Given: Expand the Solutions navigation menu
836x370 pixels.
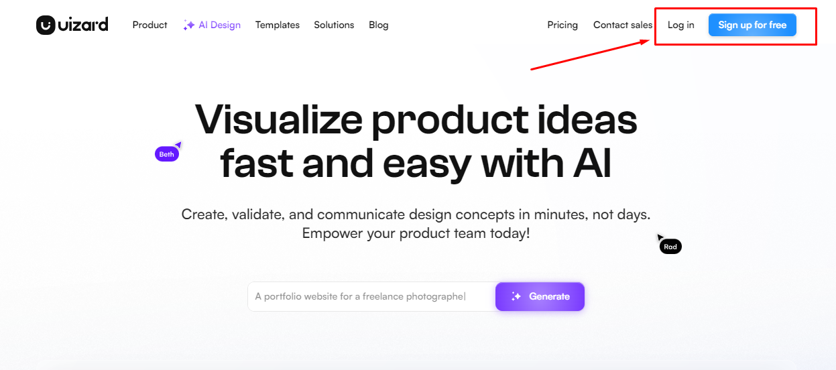Looking at the screenshot, I should click(334, 25).
